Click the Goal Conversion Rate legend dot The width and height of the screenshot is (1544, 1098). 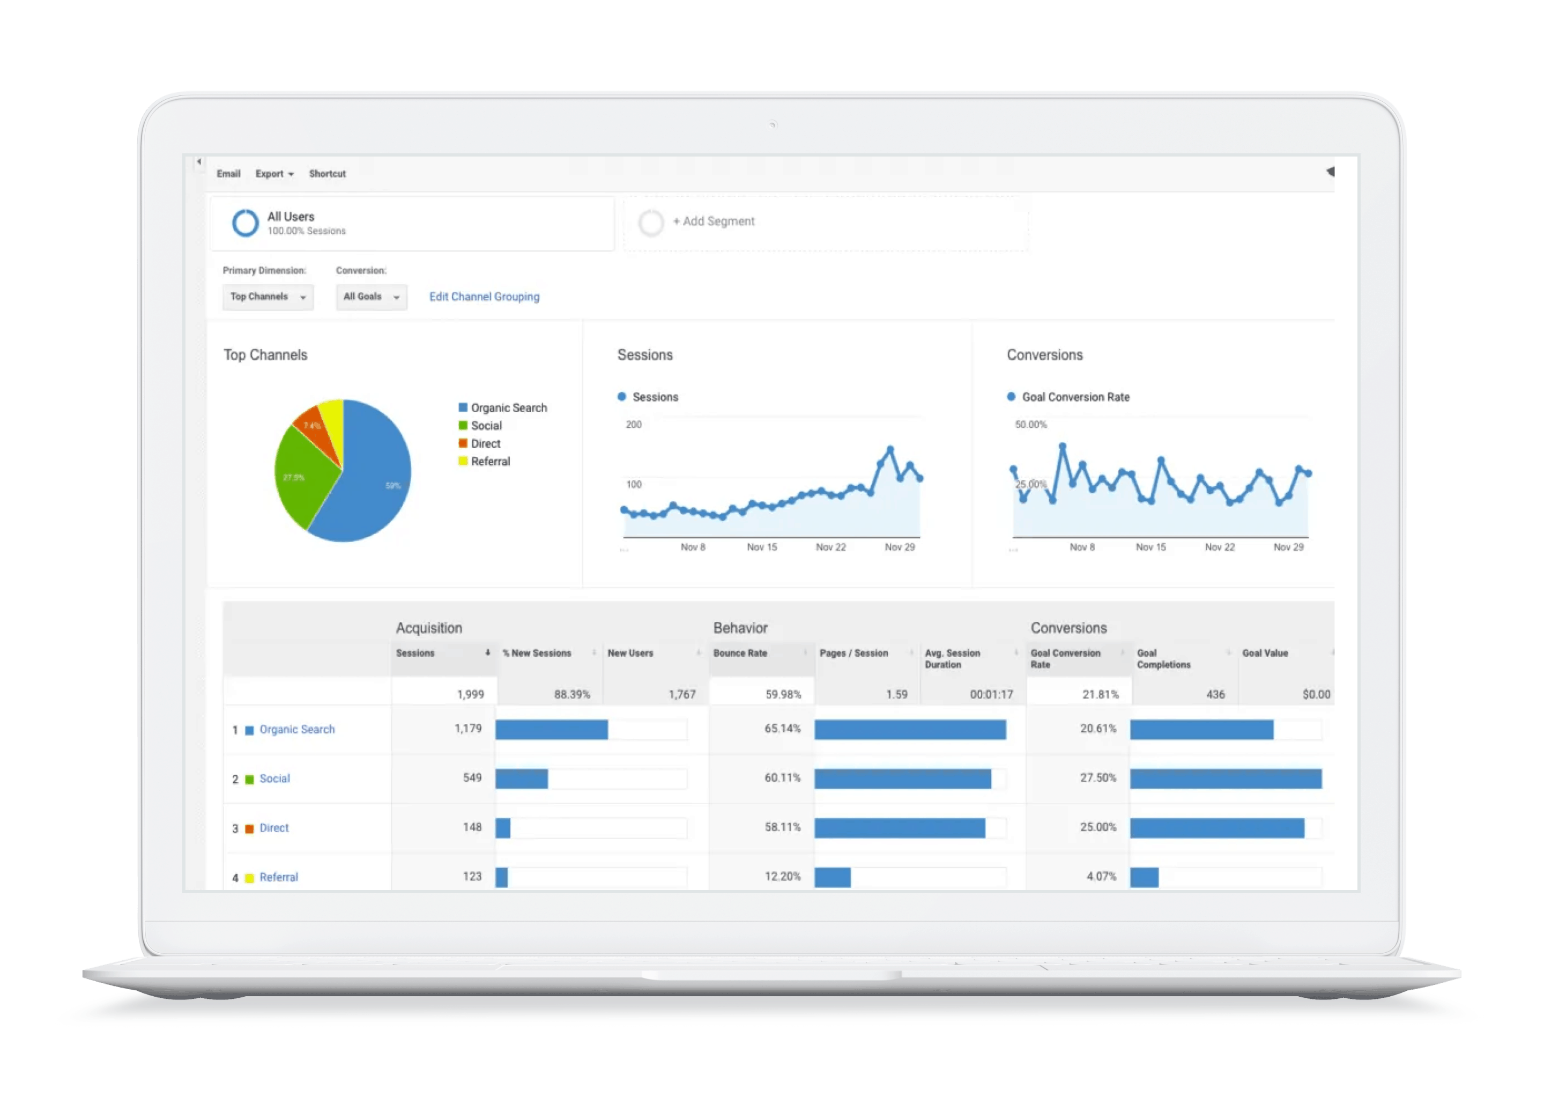coord(1011,397)
